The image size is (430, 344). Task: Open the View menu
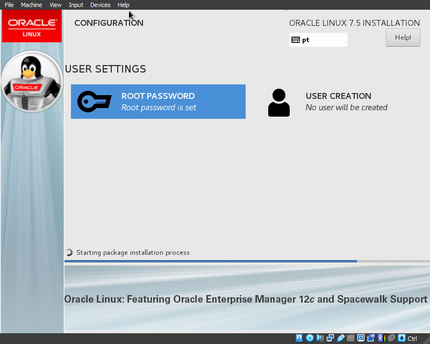click(x=55, y=5)
